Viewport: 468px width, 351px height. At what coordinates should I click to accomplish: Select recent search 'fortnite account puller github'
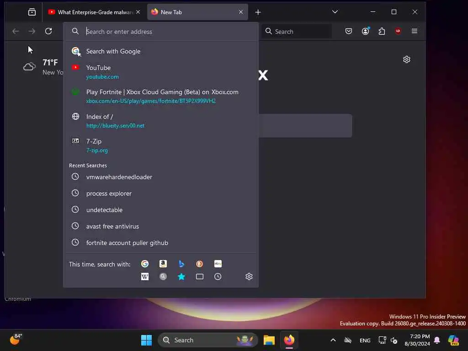pyautogui.click(x=161, y=243)
